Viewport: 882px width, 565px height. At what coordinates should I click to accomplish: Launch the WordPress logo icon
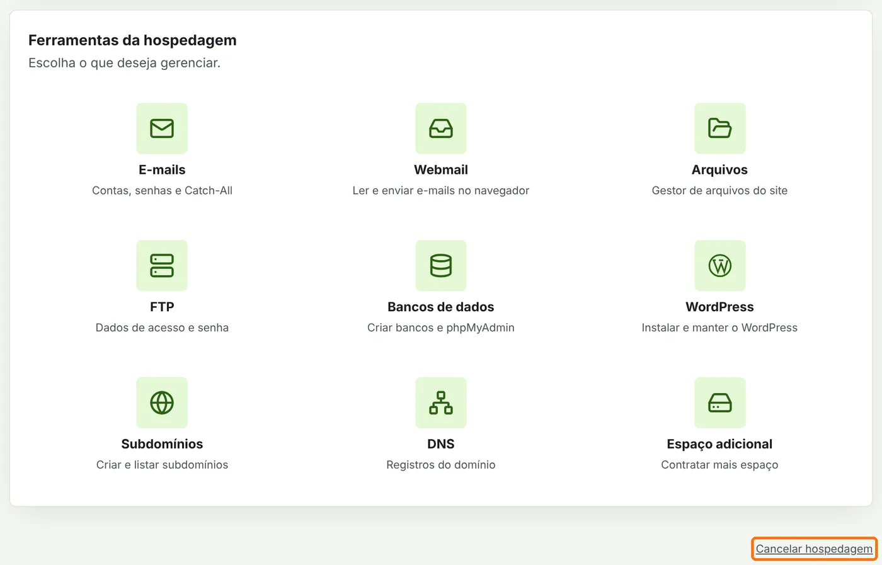720,266
